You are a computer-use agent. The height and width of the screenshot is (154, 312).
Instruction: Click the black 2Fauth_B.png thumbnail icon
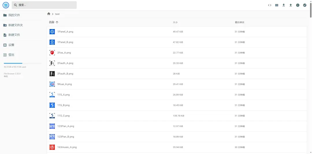click(x=52, y=74)
